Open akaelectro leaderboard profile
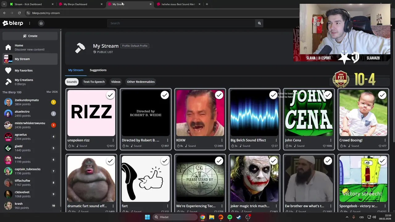The image size is (395, 222). pyautogui.click(x=30, y=113)
